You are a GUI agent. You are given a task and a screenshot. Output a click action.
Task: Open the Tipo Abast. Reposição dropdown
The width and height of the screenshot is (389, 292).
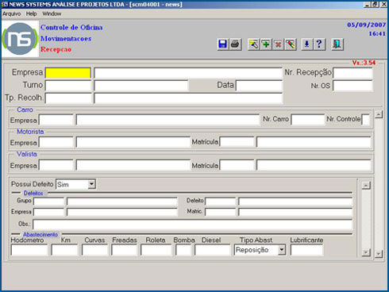point(282,250)
